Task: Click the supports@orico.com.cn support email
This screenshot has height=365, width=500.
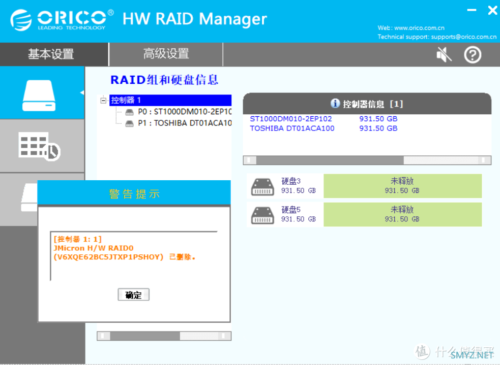Action: click(464, 37)
